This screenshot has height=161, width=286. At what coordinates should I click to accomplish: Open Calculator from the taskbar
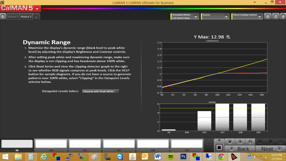click(31, 157)
